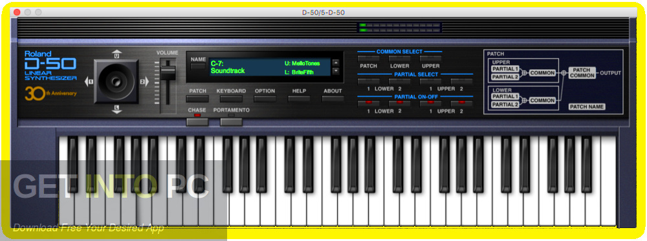Viewport: 647px width, 241px height.
Task: Select Upper partial 2 in Partial Select
Action: point(462,81)
